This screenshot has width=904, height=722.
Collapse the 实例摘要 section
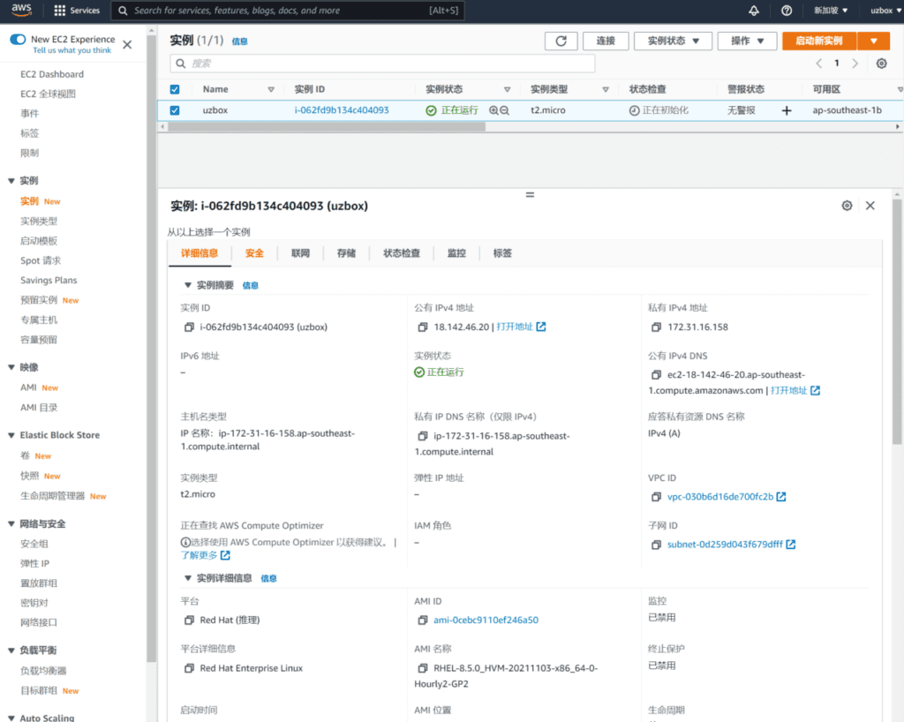tap(187, 285)
